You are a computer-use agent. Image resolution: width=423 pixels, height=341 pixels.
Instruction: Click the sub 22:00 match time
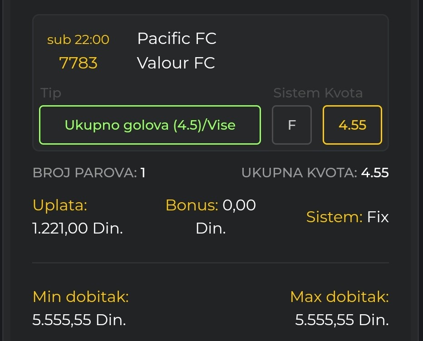tap(78, 40)
